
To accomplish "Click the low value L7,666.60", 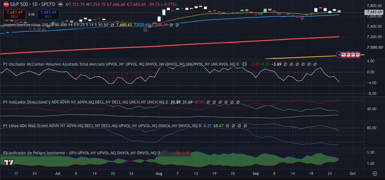I will click(x=117, y=5).
